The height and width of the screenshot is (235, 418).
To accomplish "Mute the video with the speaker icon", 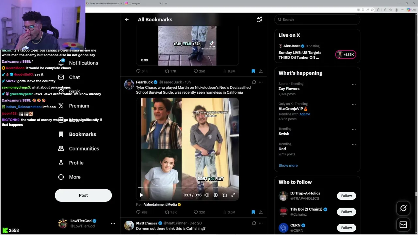I will 207,195.
